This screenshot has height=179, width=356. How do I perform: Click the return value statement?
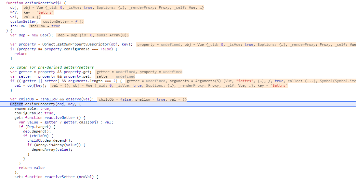32,168
